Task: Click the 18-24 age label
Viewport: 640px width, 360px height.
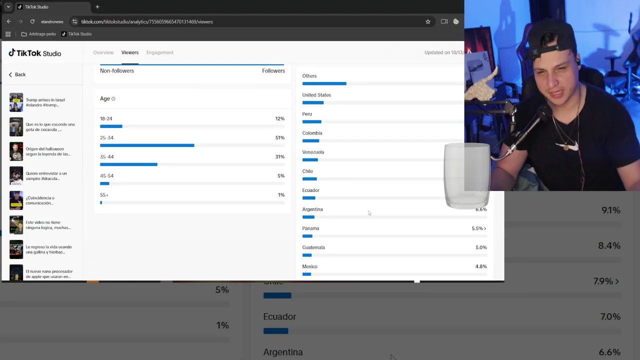Action: pyautogui.click(x=106, y=118)
